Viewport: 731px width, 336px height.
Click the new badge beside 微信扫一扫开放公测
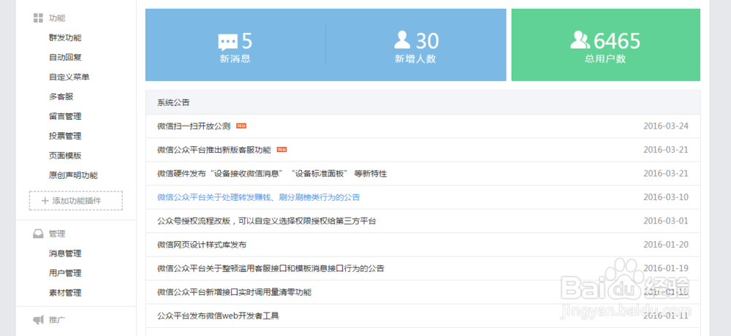point(241,126)
